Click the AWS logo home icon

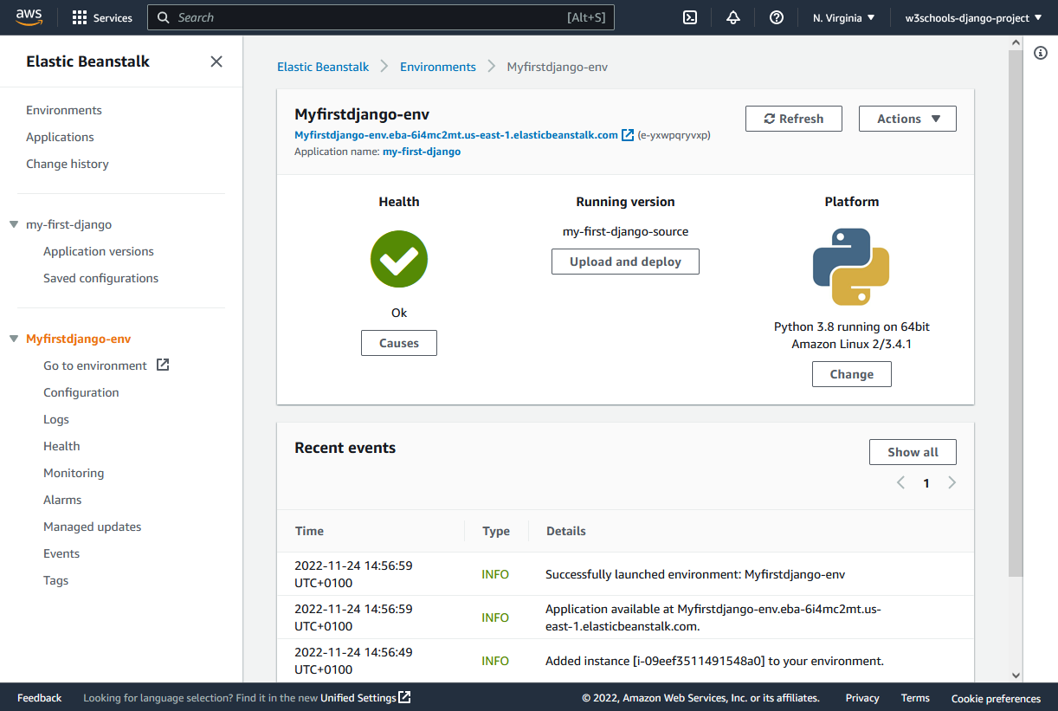29,17
